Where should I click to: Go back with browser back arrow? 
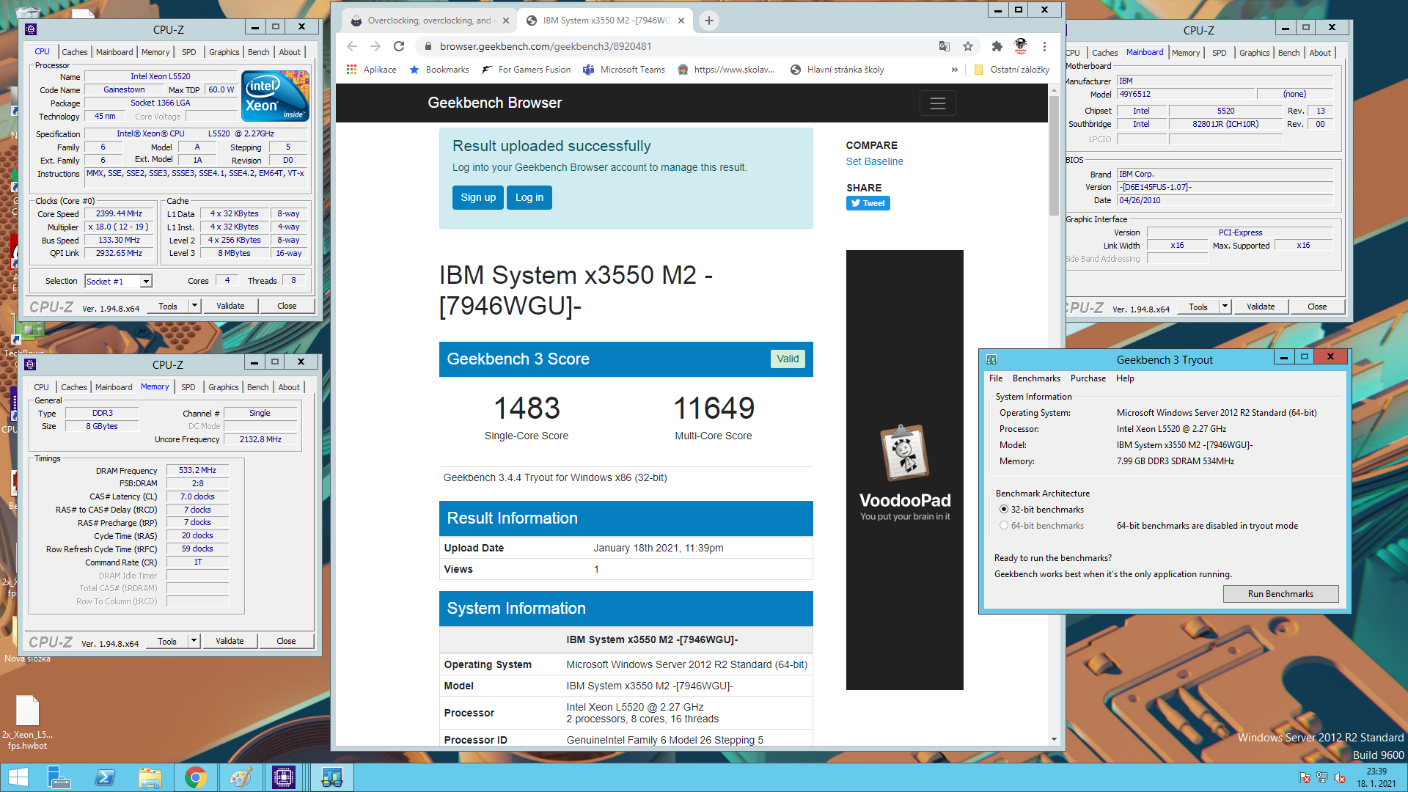tap(352, 46)
